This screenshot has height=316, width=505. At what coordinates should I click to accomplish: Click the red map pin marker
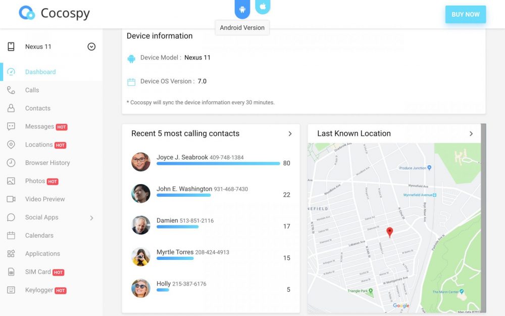point(390,232)
